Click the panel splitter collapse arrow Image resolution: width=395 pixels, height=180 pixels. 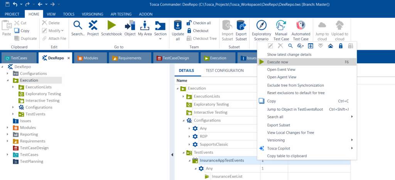coord(172,155)
